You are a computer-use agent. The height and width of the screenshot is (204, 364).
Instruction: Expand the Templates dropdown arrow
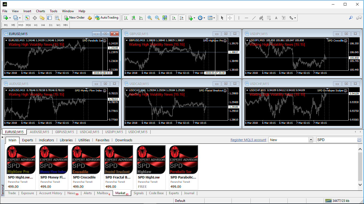[x=214, y=18]
